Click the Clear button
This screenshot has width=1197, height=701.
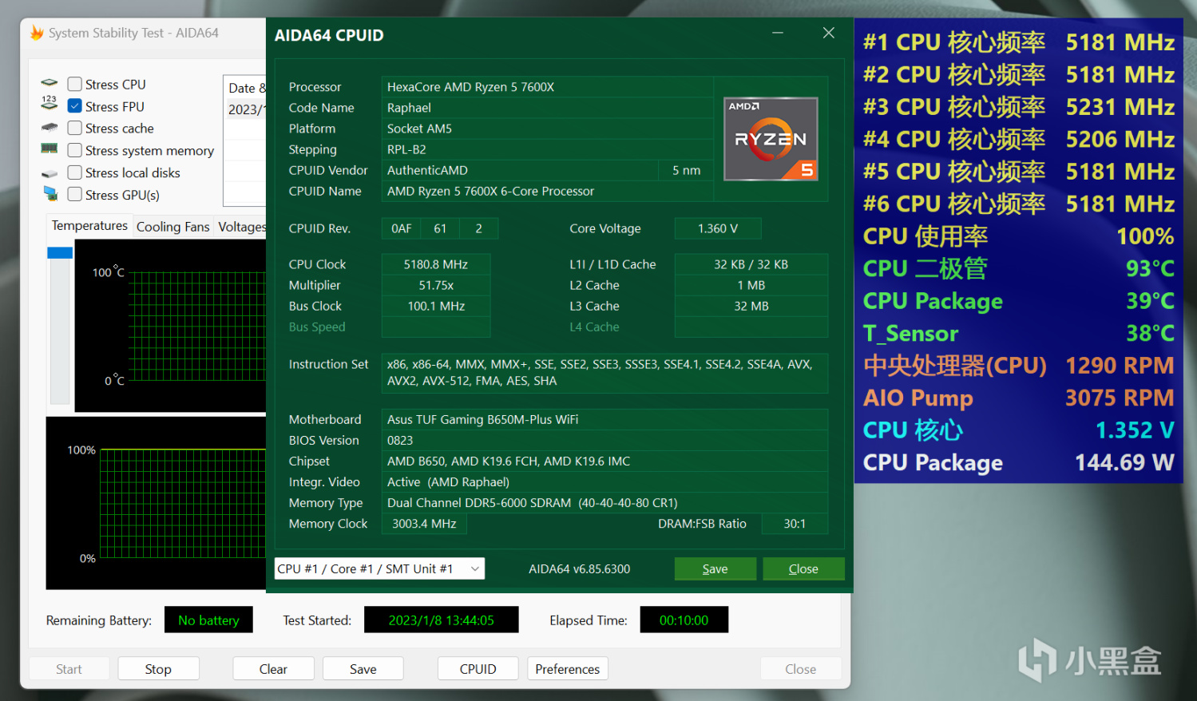tap(273, 669)
